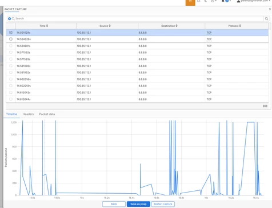Sort by the Source column header
The image size is (272, 208).
[x=107, y=26]
